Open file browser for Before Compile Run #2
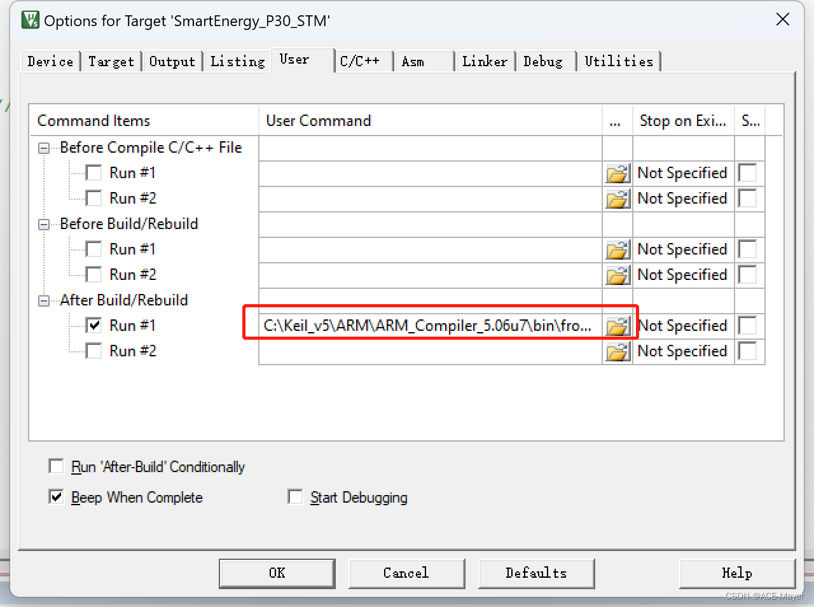This screenshot has height=607, width=814. (617, 198)
